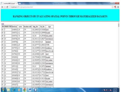Click the vertical scrollbar thumb
This screenshot has width=121, height=92.
pos(119,25)
